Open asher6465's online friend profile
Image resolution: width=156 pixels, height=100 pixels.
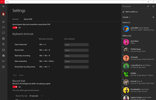[x=139, y=29]
